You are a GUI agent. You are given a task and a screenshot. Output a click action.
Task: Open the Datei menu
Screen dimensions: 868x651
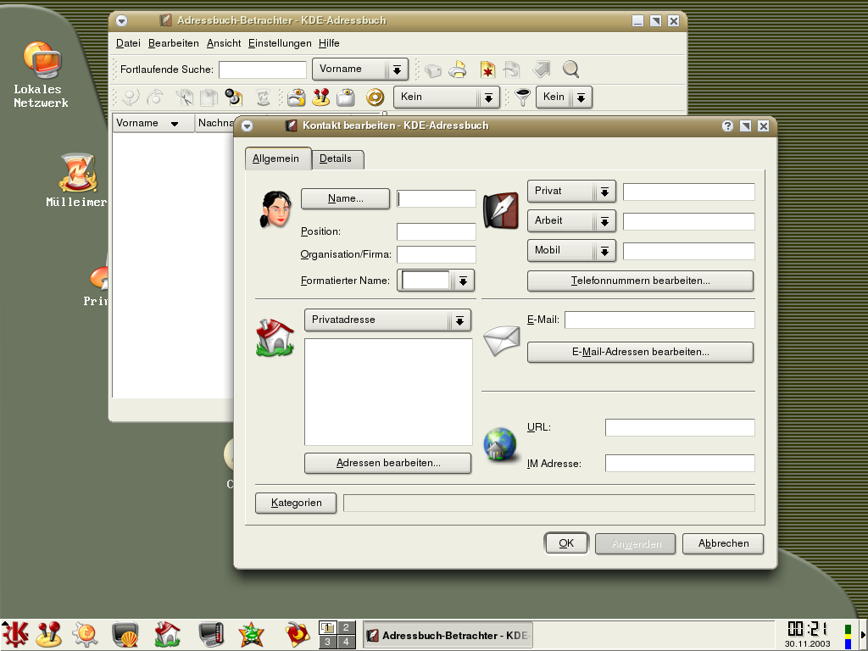pyautogui.click(x=128, y=43)
